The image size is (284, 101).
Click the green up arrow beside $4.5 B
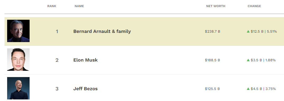[x=248, y=89]
